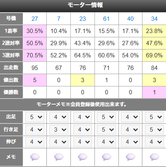Viewport: 166px width, 167px height.
Task: Open motor number 27 link
Action: tap(35, 19)
